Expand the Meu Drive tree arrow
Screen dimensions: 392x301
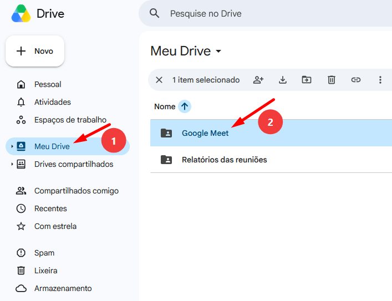12,146
